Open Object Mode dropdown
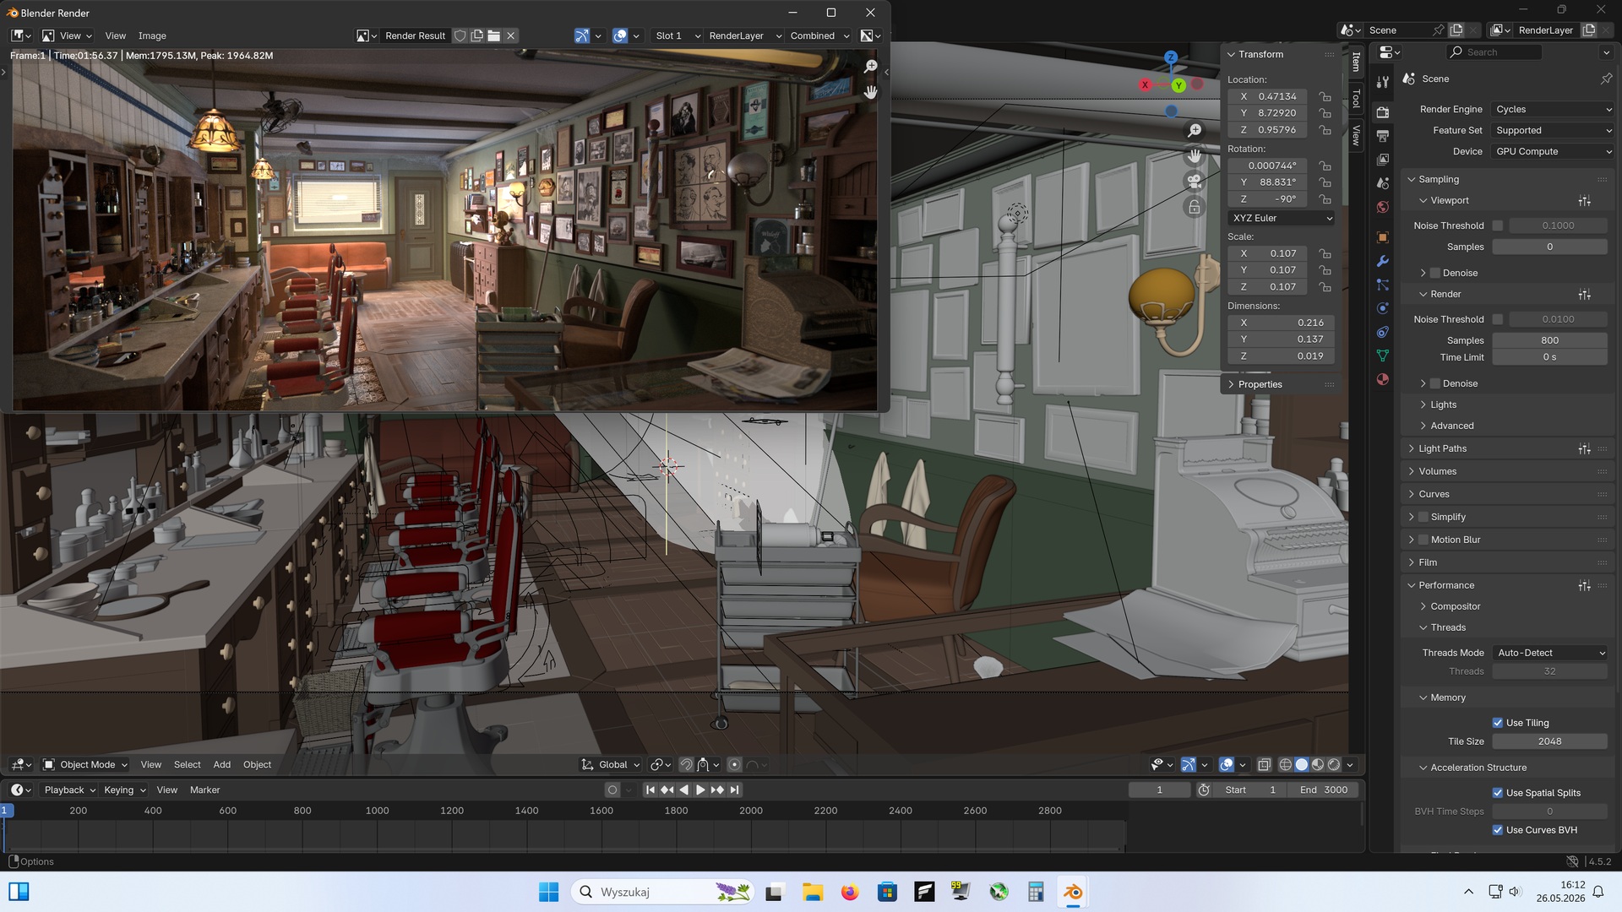 click(x=85, y=765)
